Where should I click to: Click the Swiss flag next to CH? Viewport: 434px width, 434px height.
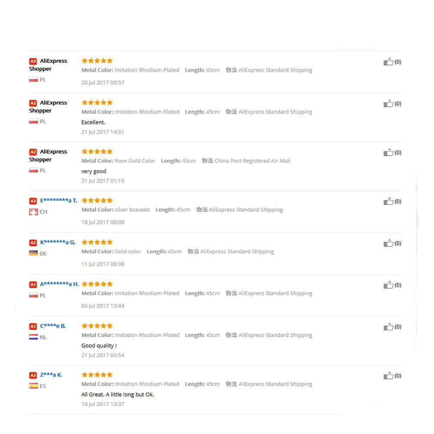(x=33, y=212)
